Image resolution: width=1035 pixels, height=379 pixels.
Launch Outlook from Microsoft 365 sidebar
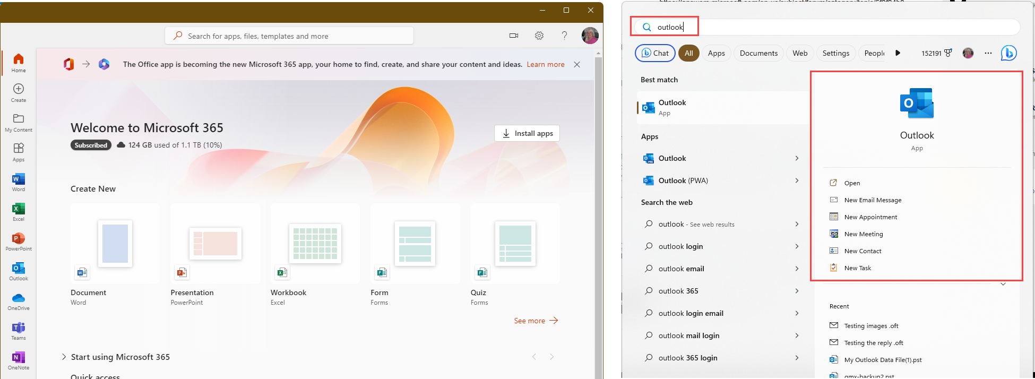[x=19, y=271]
